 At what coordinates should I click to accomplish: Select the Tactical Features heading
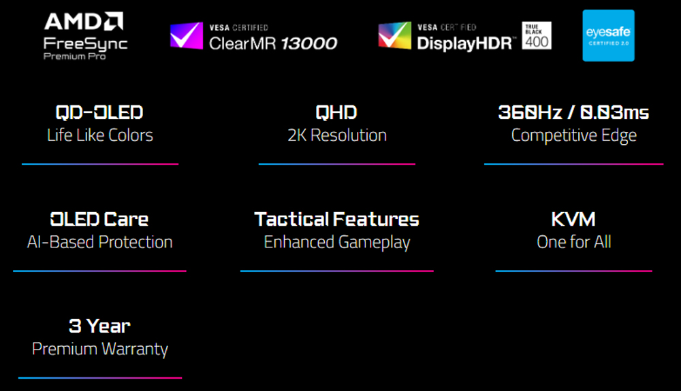pyautogui.click(x=336, y=219)
